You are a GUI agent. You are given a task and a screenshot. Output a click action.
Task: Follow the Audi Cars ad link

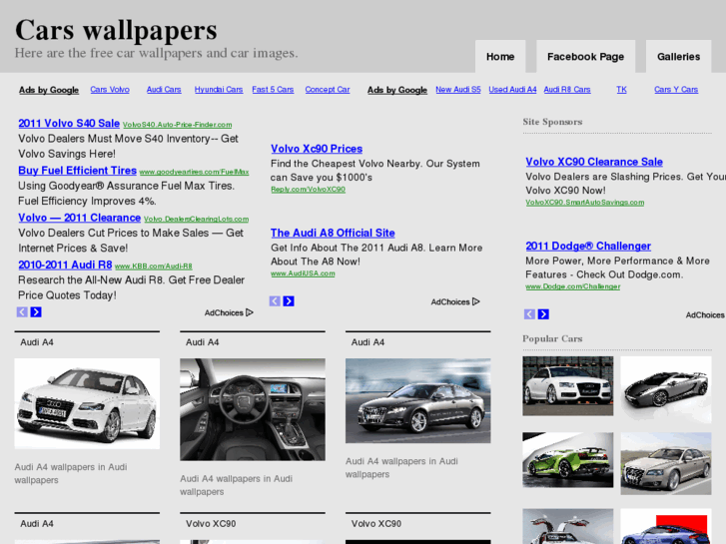(x=164, y=90)
